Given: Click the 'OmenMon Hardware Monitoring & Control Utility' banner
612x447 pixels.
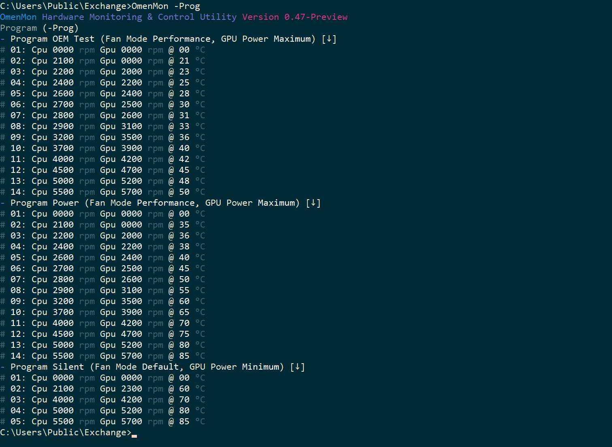Looking at the screenshot, I should [118, 17].
